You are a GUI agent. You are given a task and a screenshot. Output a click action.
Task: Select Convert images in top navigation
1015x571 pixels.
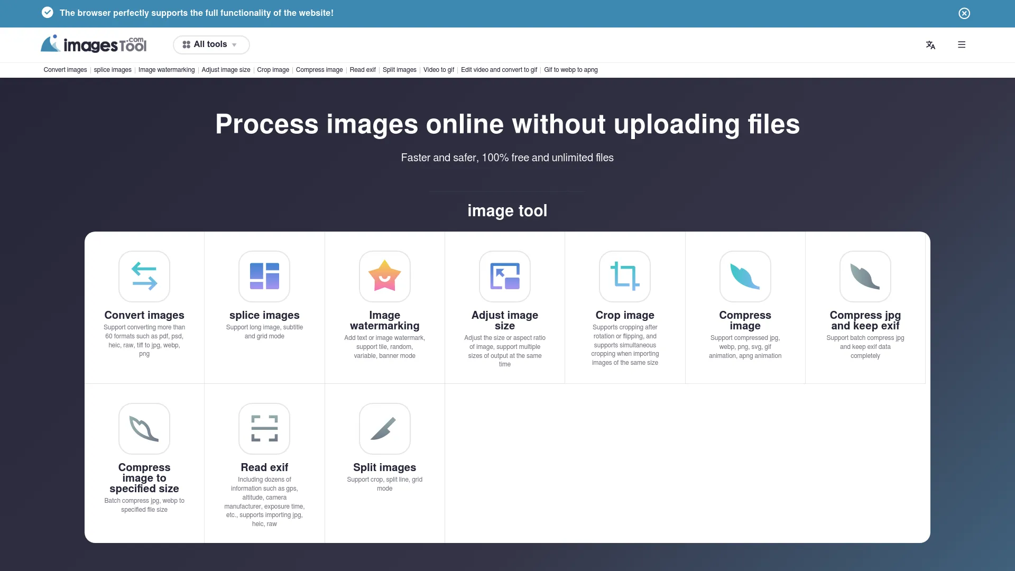coord(65,70)
